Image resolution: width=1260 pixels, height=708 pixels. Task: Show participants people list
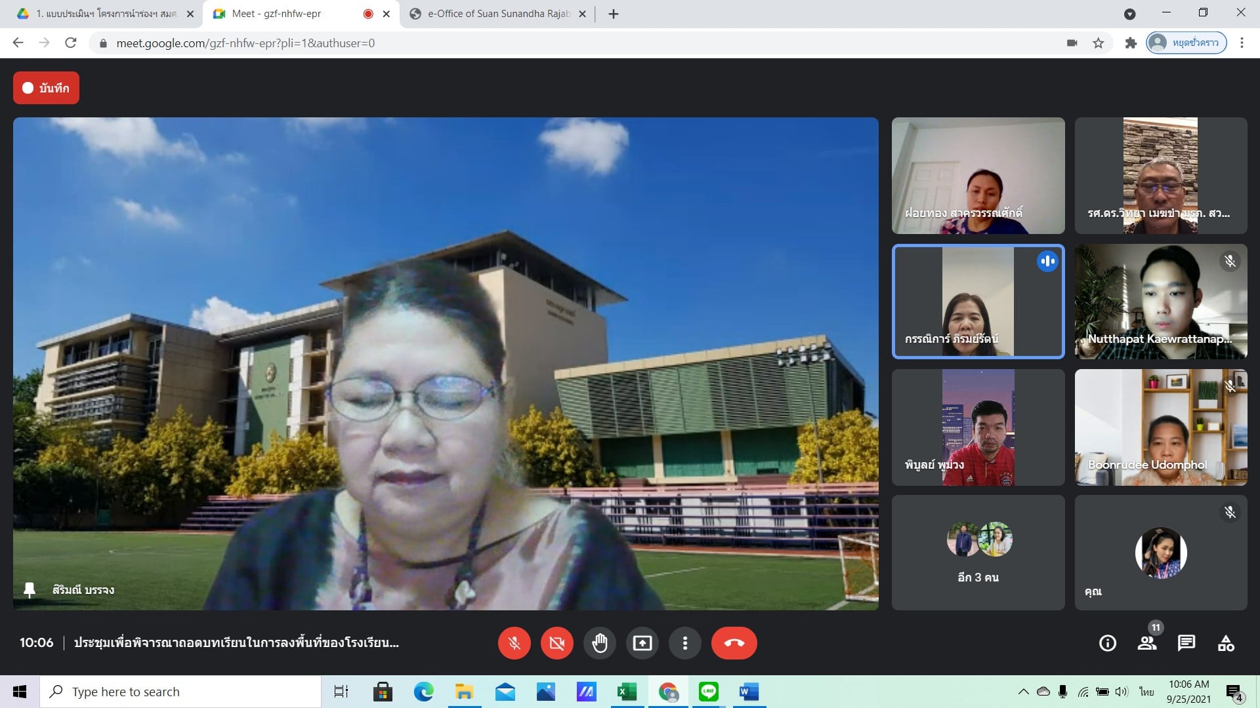click(1147, 643)
